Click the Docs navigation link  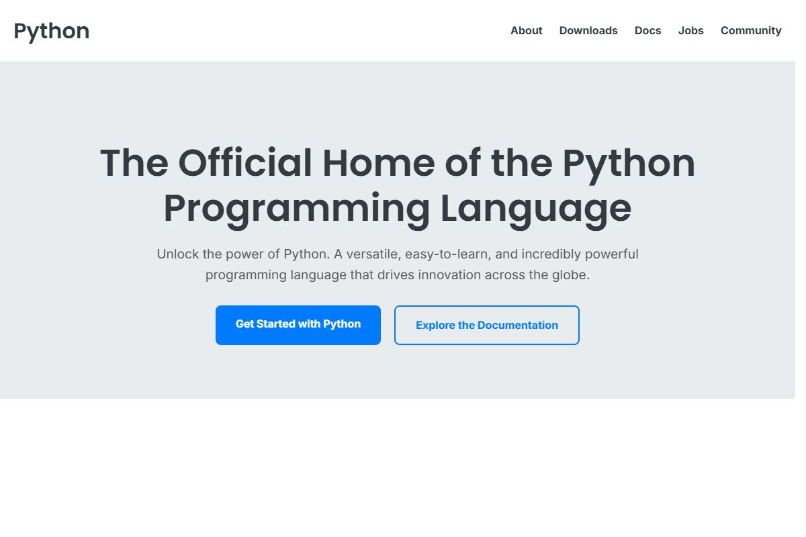[647, 30]
